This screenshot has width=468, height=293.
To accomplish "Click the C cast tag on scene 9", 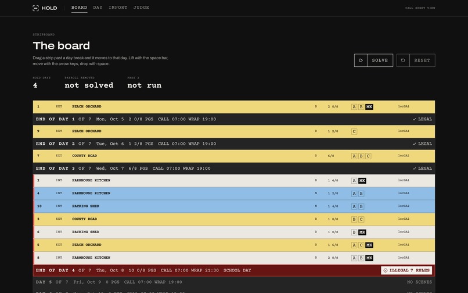I will click(x=354, y=131).
